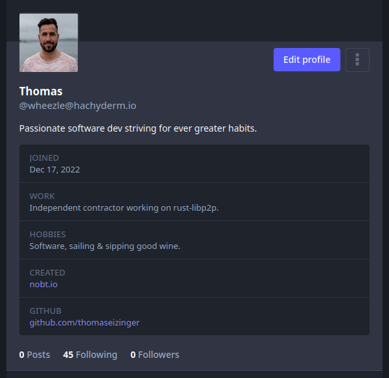Select the handle @wheezle@hachyderm.io
Viewport: 389px width, 378px height.
(x=78, y=106)
